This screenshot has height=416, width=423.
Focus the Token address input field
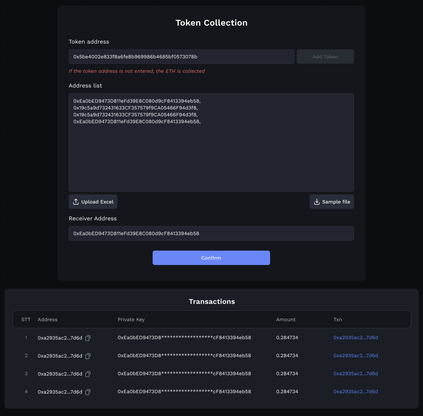[x=181, y=57]
